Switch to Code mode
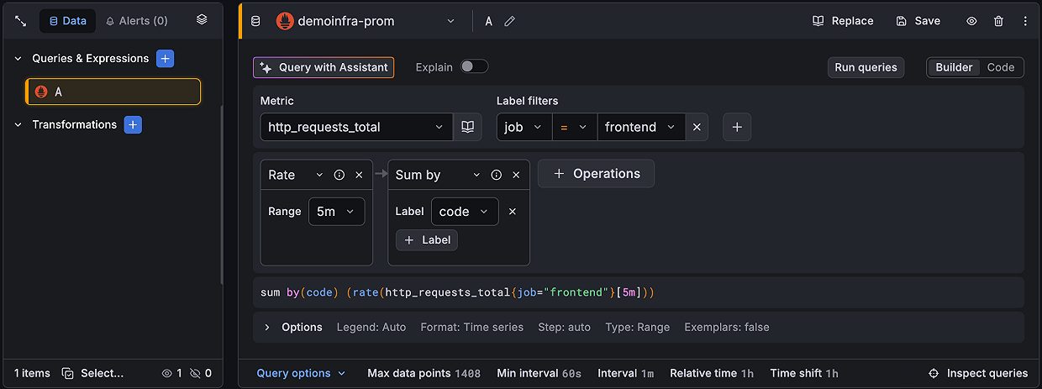This screenshot has height=389, width=1042. [x=1001, y=67]
